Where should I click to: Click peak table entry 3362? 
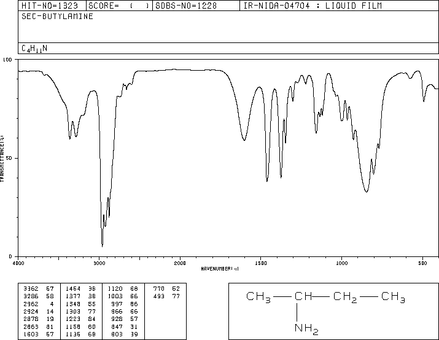coord(31,289)
